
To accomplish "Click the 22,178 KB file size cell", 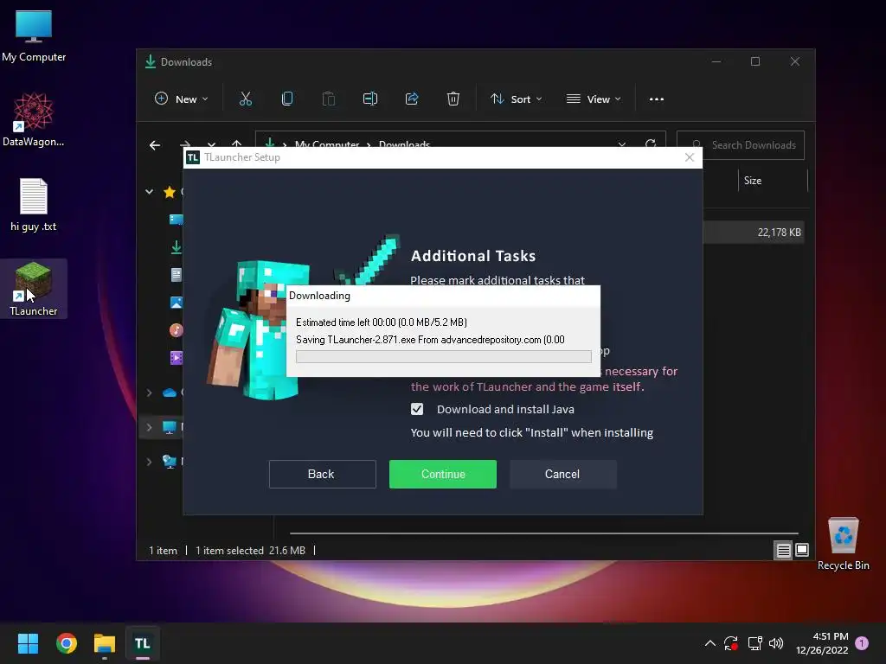I will pos(779,233).
